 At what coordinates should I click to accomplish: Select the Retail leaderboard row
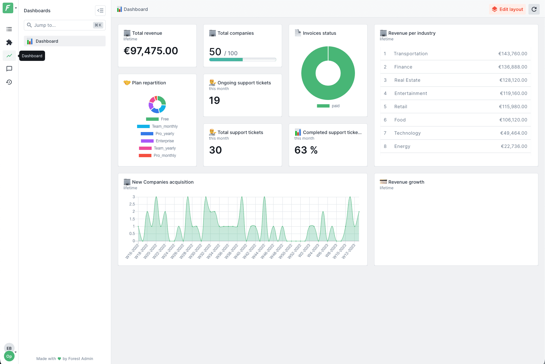(456, 107)
